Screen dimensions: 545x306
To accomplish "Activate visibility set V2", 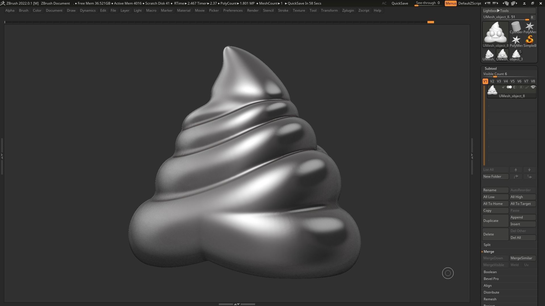I will 492,81.
